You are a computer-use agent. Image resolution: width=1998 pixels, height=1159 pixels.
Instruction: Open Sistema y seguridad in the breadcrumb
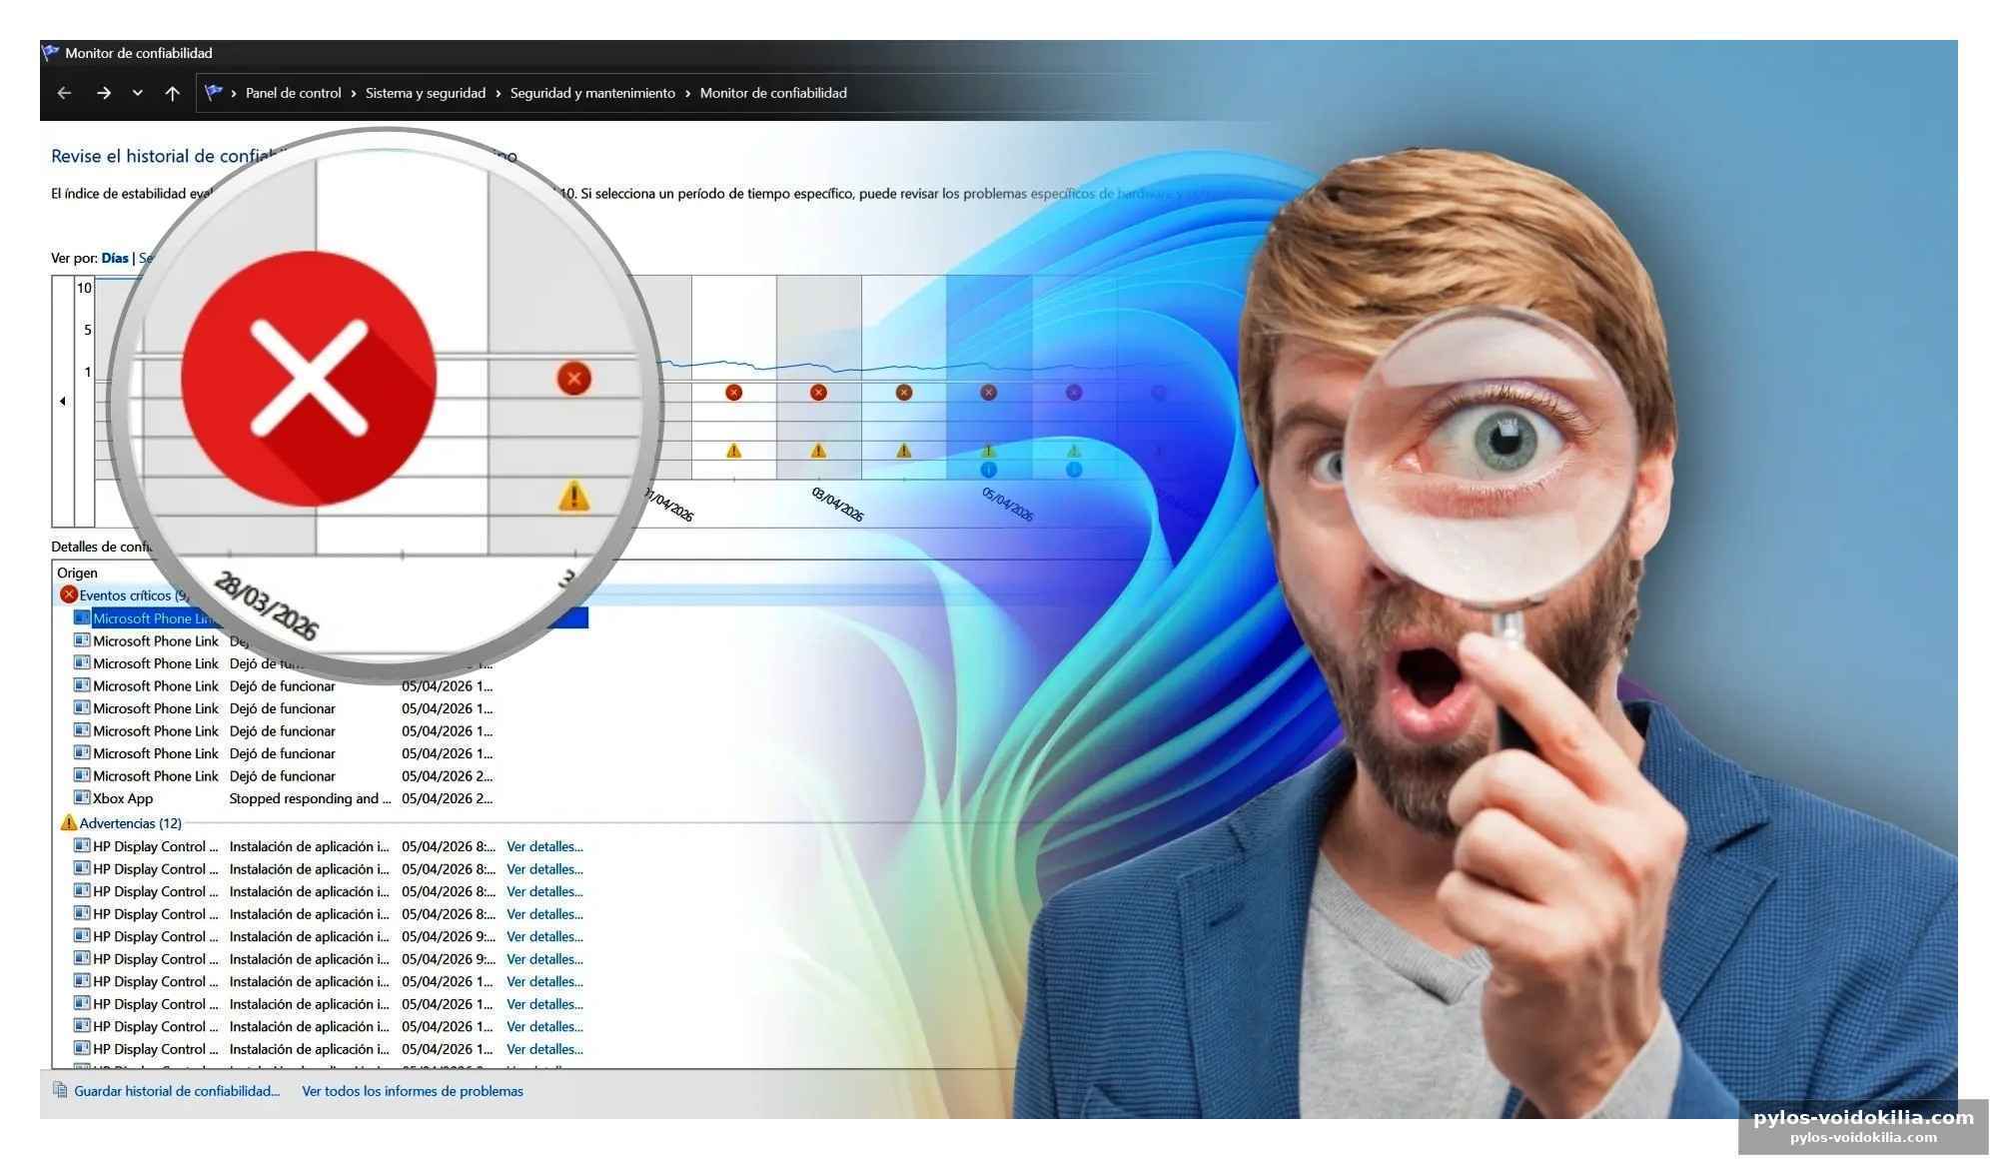tap(426, 93)
